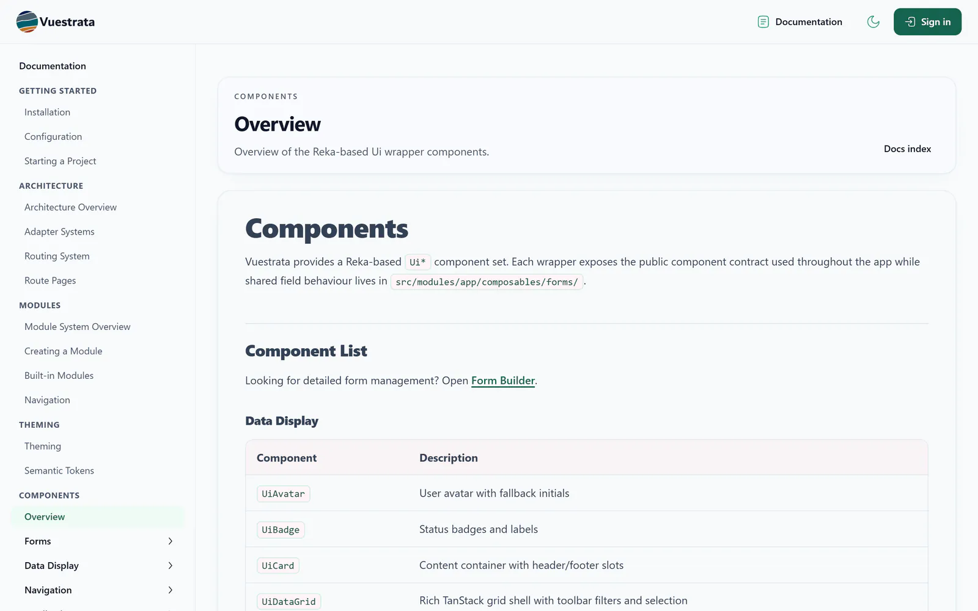Expand the Forms sidebar section

point(97,541)
